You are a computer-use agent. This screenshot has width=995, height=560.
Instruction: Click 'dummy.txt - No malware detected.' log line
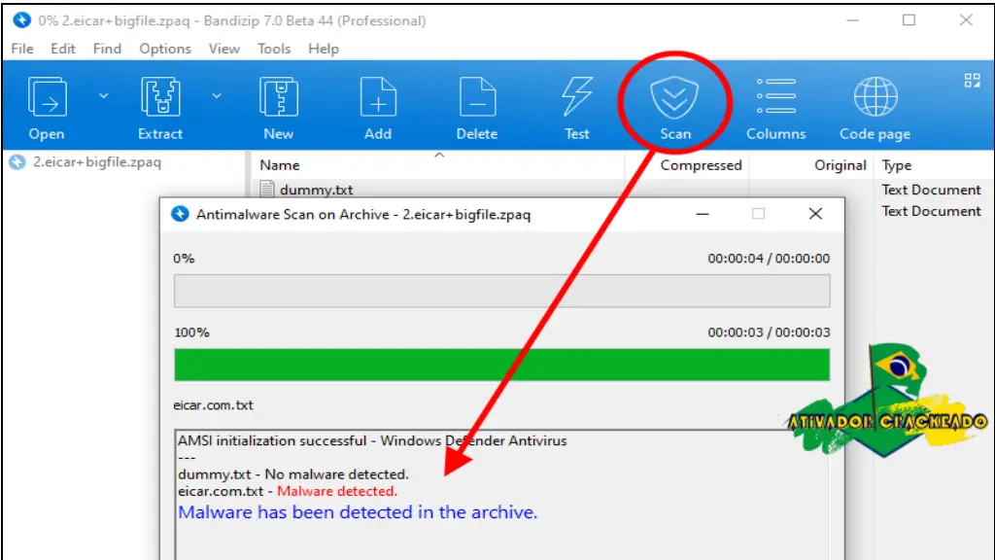(x=293, y=474)
